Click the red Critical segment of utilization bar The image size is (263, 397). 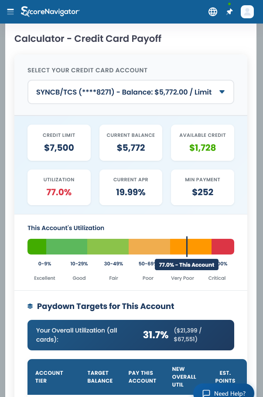pos(223,246)
